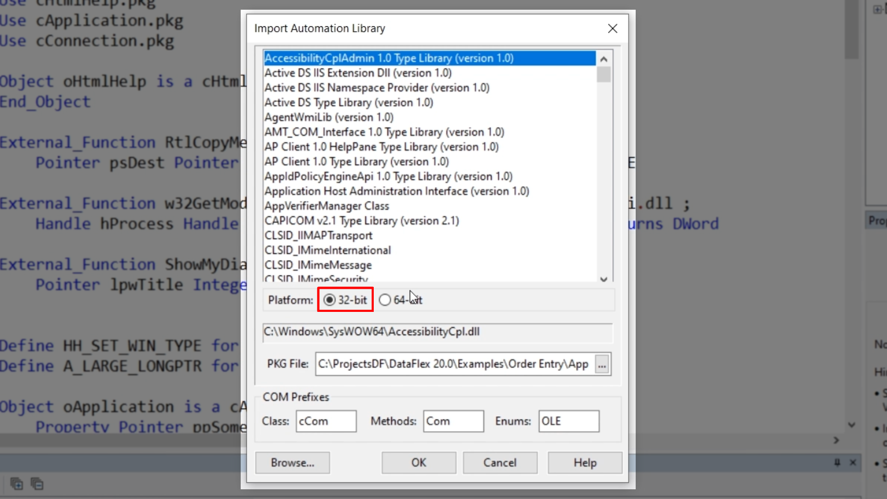Click the Class prefix input field
The height and width of the screenshot is (499, 887).
(x=326, y=421)
